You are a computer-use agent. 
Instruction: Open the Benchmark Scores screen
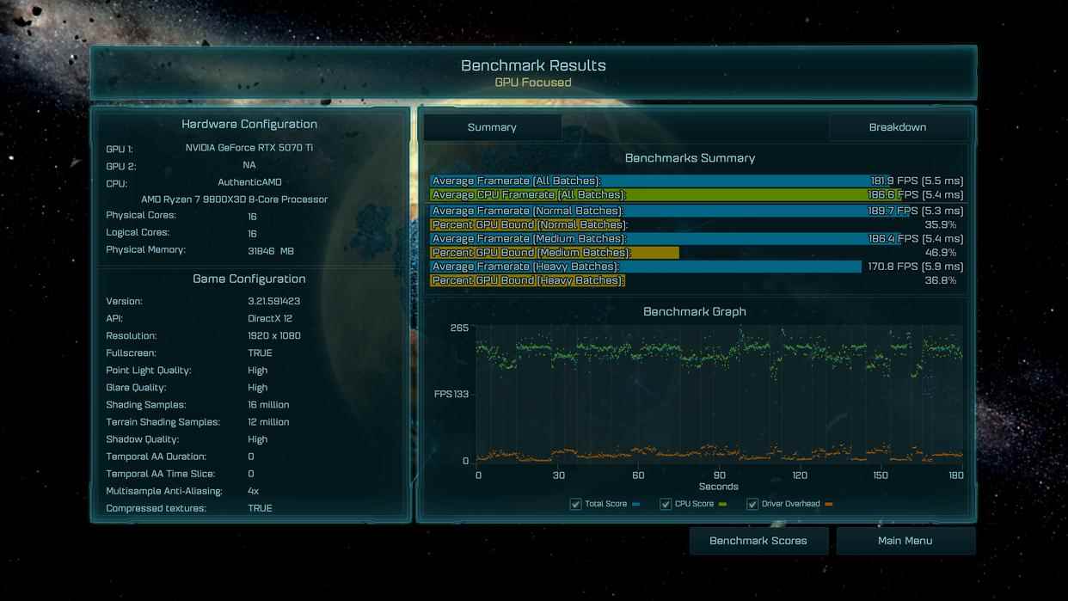(x=758, y=541)
